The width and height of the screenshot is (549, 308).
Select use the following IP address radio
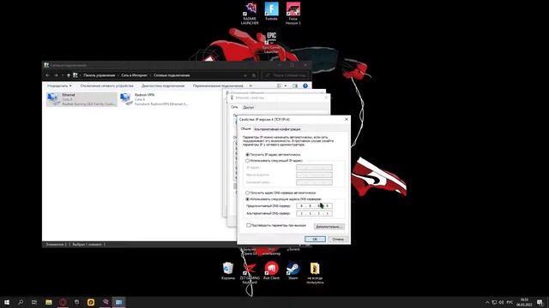pos(248,161)
